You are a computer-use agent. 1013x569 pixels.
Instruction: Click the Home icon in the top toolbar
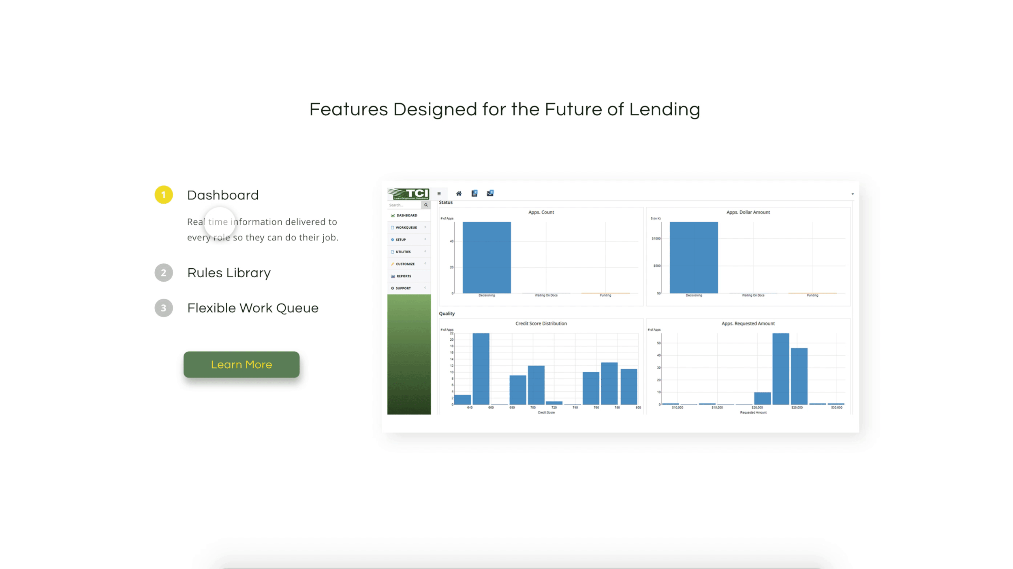(x=459, y=193)
